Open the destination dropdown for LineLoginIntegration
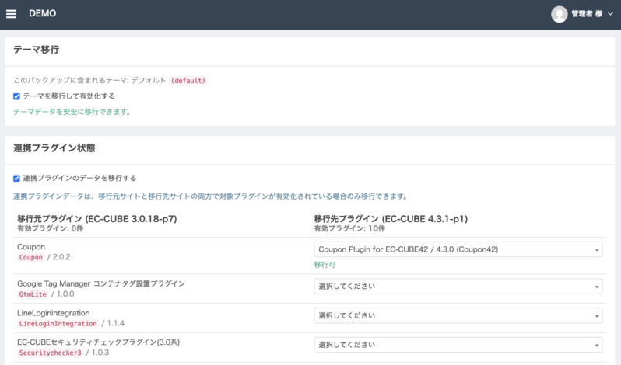 [458, 315]
